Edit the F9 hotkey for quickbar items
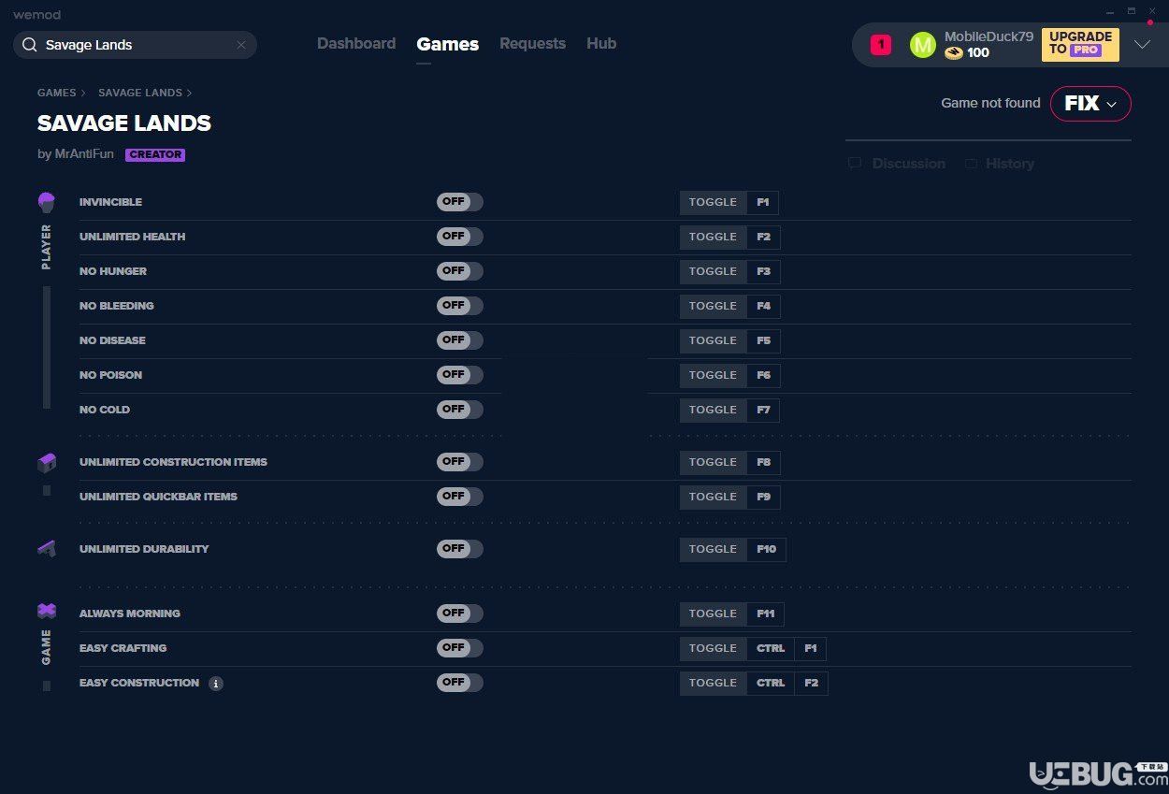Viewport: 1169px width, 794px height. (x=764, y=497)
